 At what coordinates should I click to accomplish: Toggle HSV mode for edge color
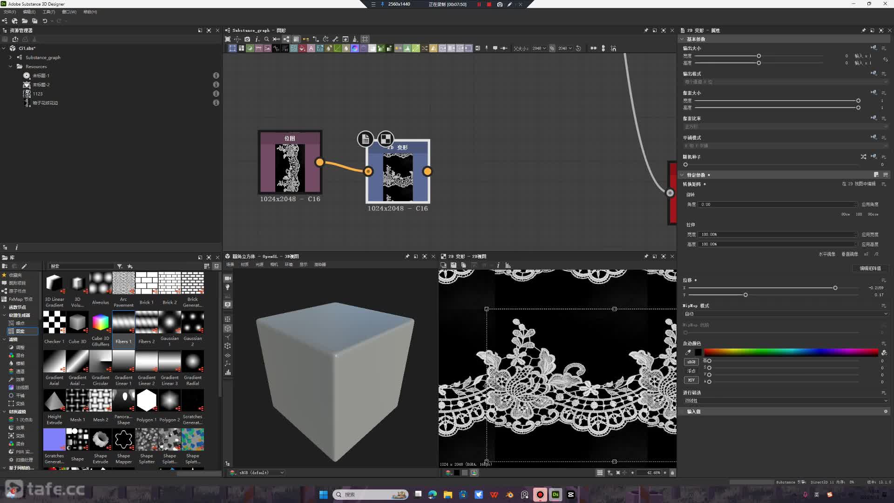pos(691,380)
